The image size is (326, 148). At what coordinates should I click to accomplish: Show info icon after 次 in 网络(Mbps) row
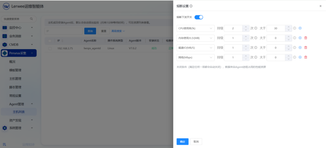pos(256,57)
